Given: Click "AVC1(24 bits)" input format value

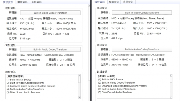Looking at the screenshot, I should [27, 24].
